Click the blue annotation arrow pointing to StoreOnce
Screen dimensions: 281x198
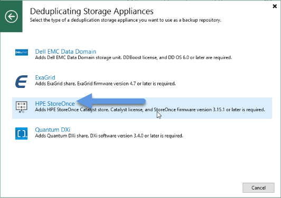(x=111, y=101)
